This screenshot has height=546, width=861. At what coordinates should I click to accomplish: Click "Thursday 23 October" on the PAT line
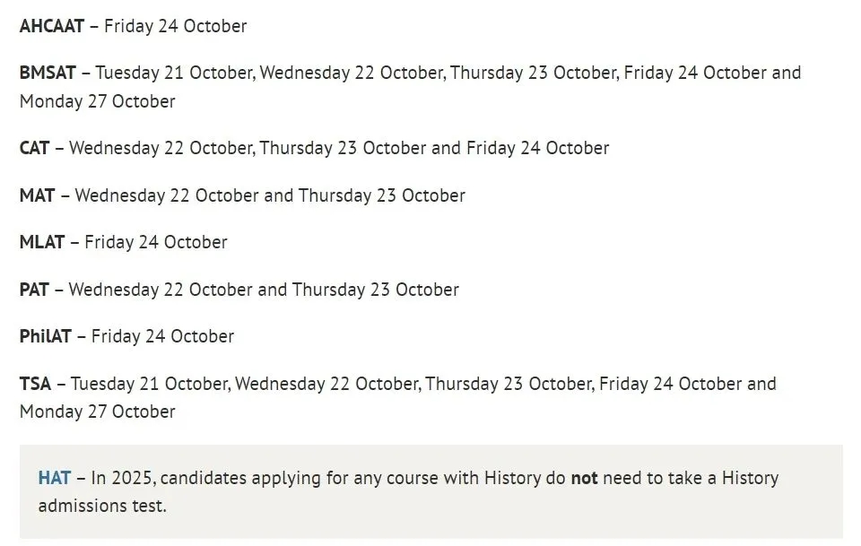click(375, 290)
